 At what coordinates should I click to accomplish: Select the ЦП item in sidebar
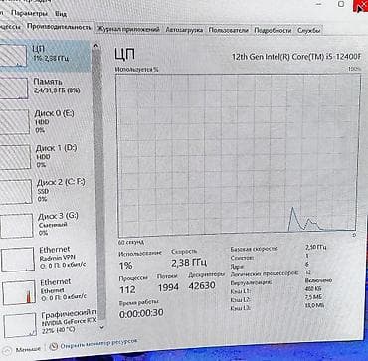pyautogui.click(x=45, y=56)
